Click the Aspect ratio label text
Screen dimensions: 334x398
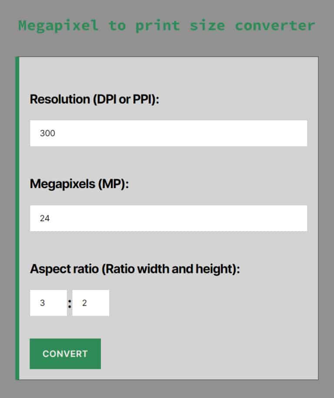point(135,269)
